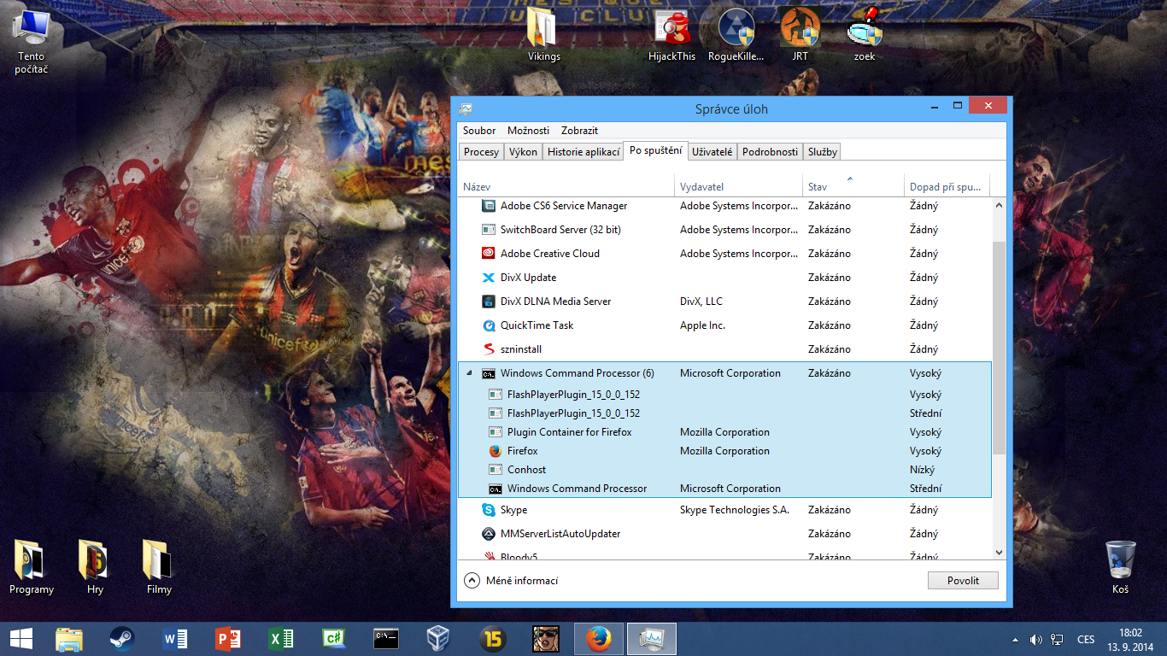Click the Nízký impact value
1167x656 pixels.
pyautogui.click(x=923, y=470)
